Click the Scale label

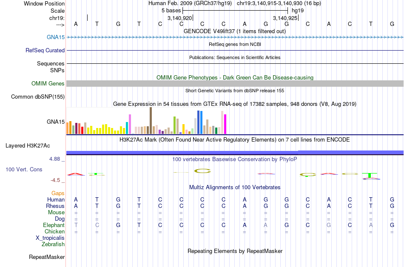tap(58, 11)
